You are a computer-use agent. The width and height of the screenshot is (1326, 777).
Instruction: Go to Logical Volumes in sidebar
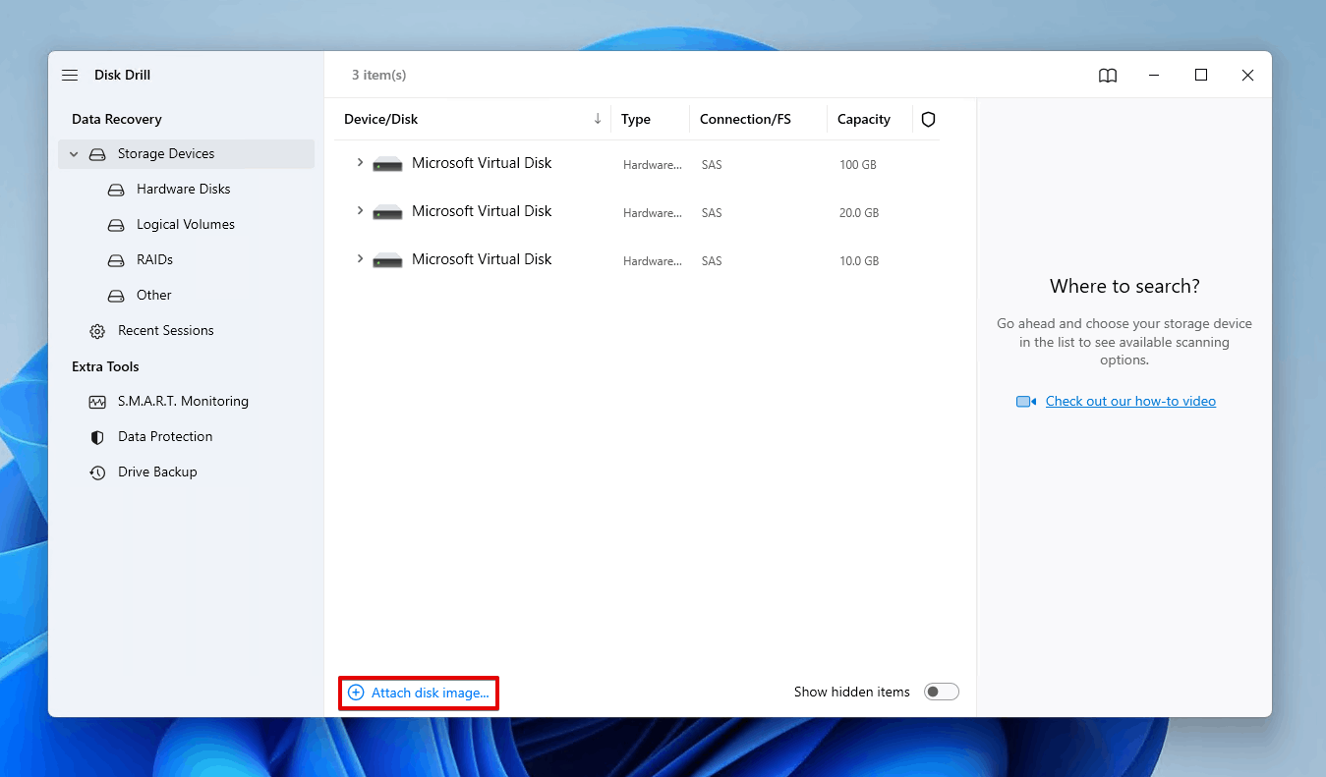186,224
